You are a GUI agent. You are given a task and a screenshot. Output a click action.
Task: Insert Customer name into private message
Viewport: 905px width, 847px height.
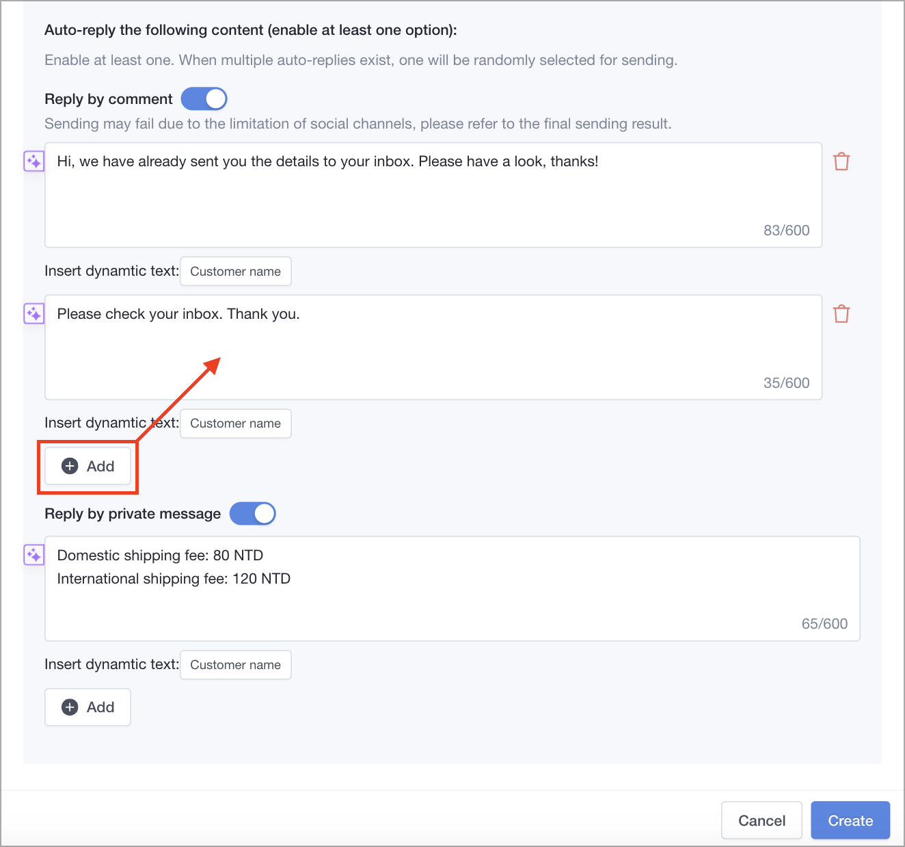[236, 664]
